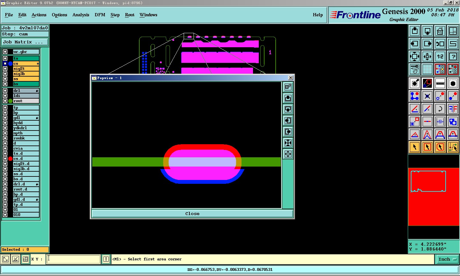Click the X Y coordinate input field
The image size is (460, 276).
coord(73,259)
